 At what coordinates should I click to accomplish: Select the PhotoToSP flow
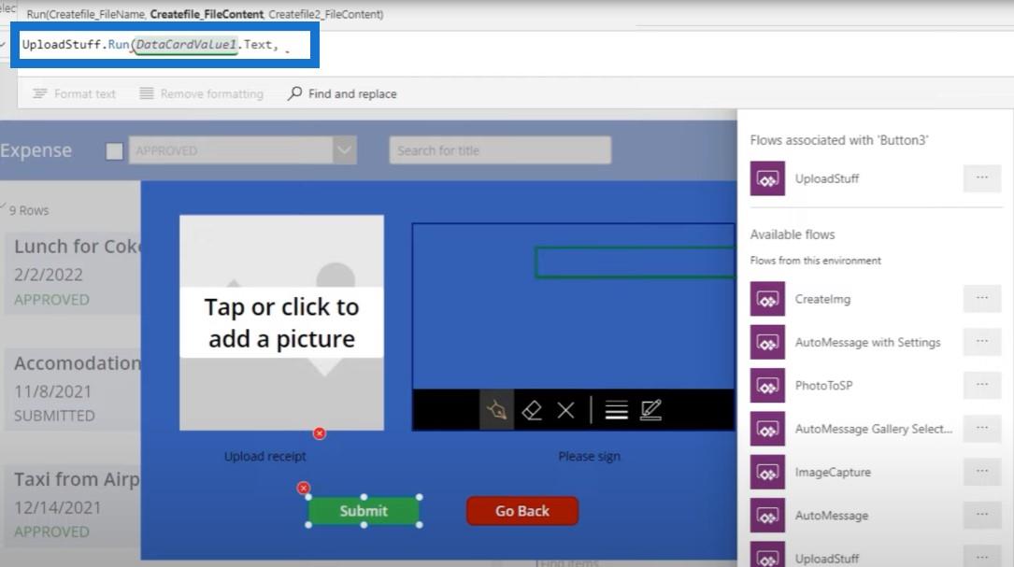click(823, 386)
